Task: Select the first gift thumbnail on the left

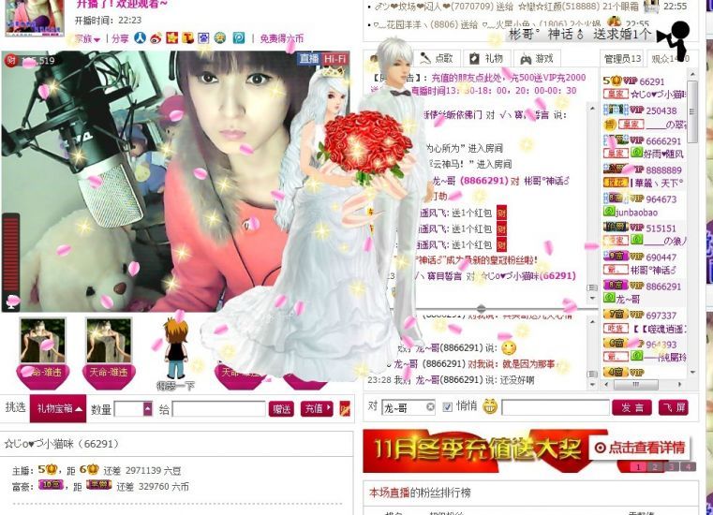Action: point(43,353)
